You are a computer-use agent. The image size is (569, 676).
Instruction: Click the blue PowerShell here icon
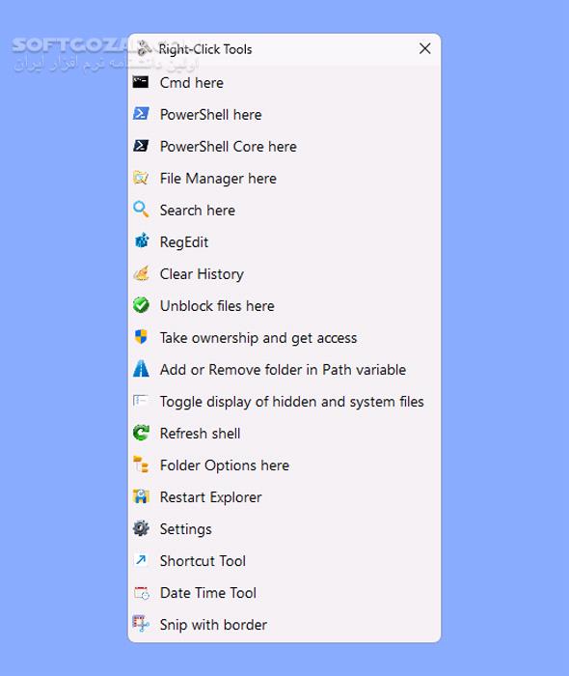141,114
